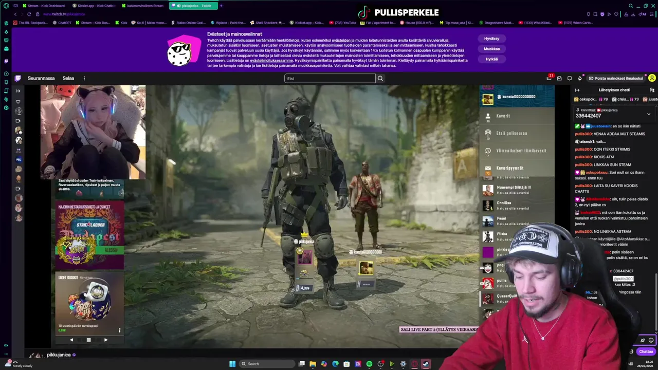Screen dimensions: 658x370
Task: Collapse chat with the arrow icon
Action: coord(577,90)
